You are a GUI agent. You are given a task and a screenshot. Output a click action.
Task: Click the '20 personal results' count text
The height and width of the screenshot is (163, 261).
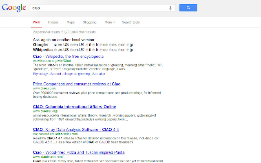pyautogui.click(x=46, y=32)
